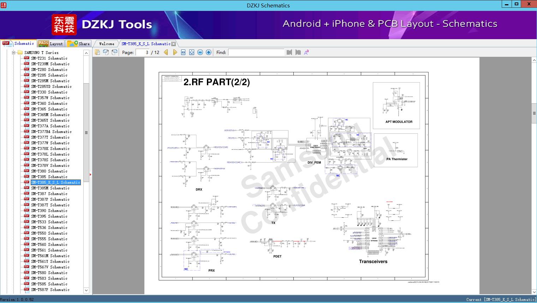Click the DZKJ Tools red logo

tap(64, 25)
